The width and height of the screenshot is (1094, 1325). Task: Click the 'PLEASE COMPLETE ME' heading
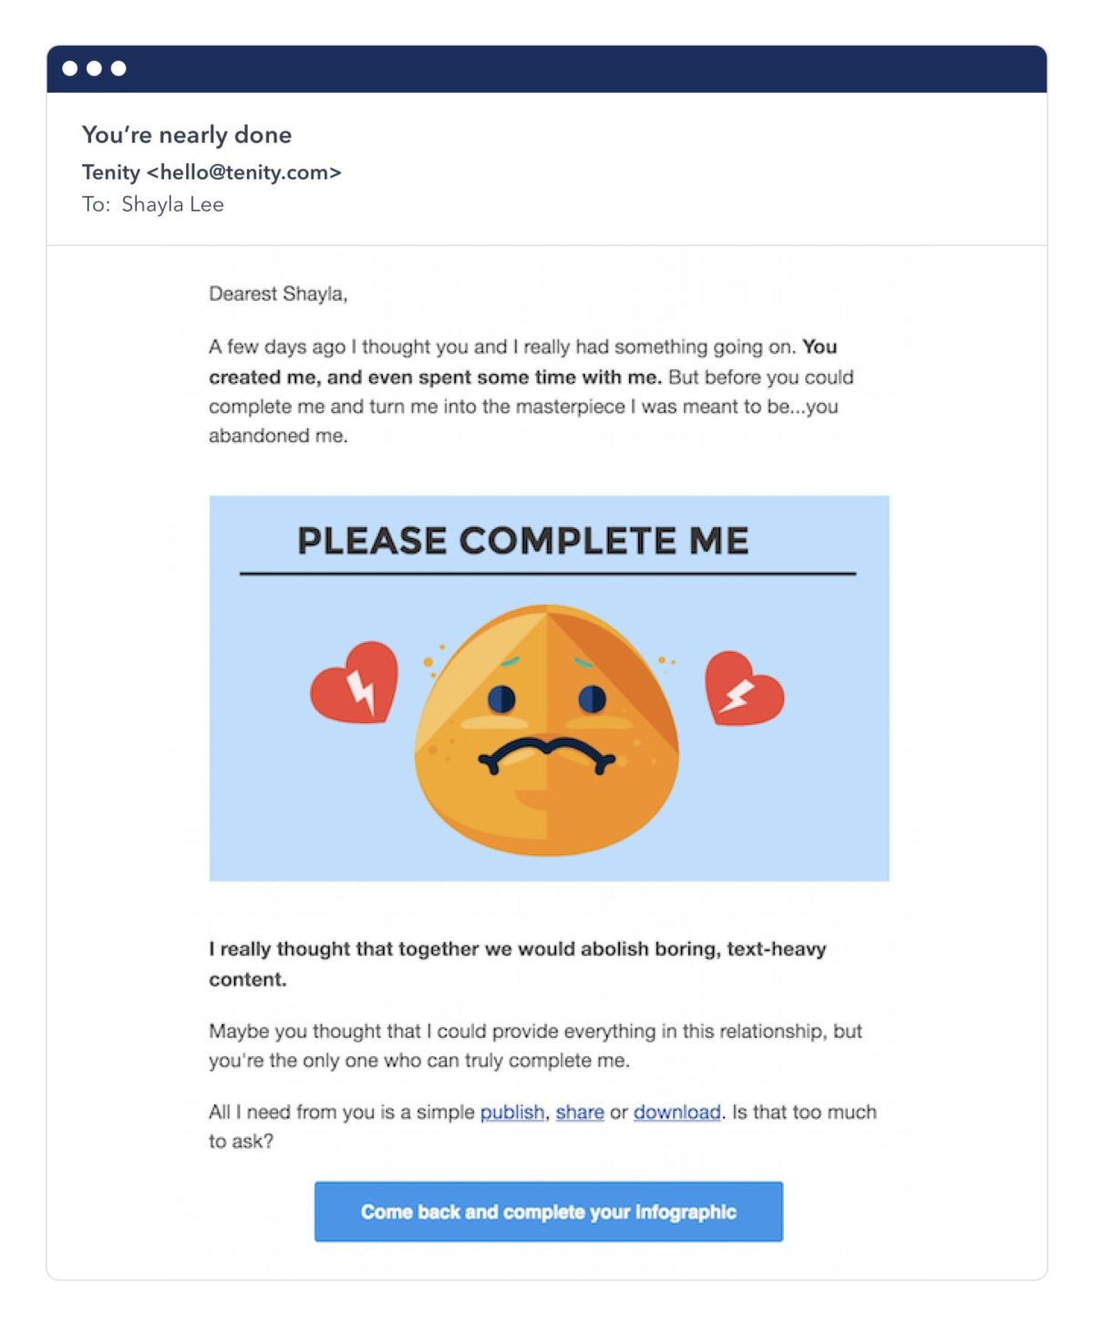pyautogui.click(x=522, y=541)
